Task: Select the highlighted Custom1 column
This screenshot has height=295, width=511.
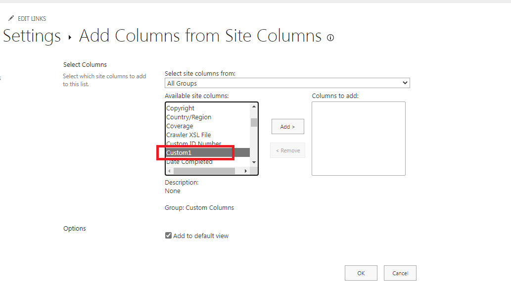Action: click(x=208, y=152)
